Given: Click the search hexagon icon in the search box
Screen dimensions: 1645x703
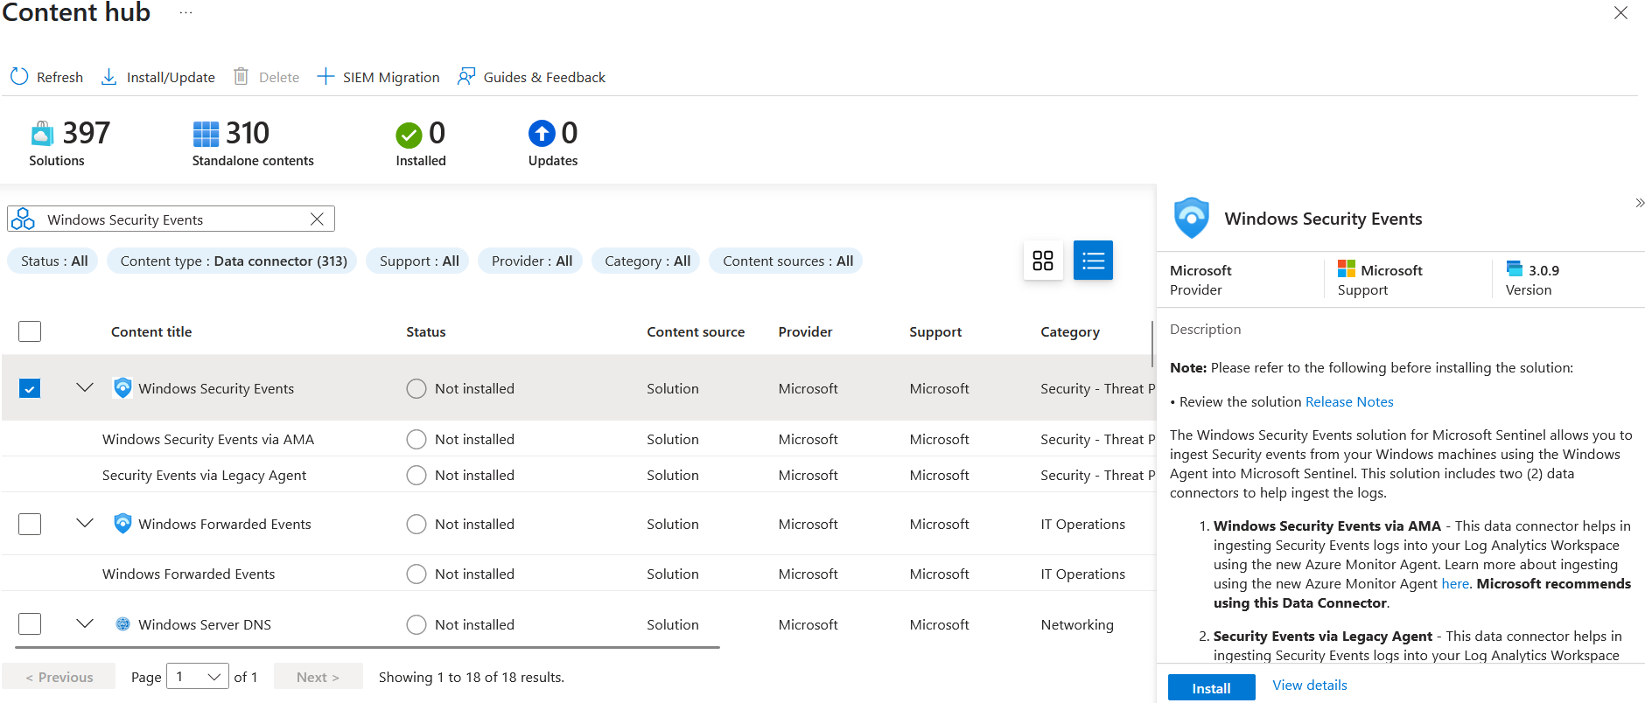Looking at the screenshot, I should (23, 219).
